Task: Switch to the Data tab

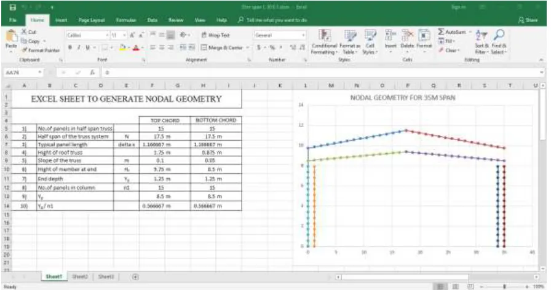Action: pyautogui.click(x=152, y=20)
